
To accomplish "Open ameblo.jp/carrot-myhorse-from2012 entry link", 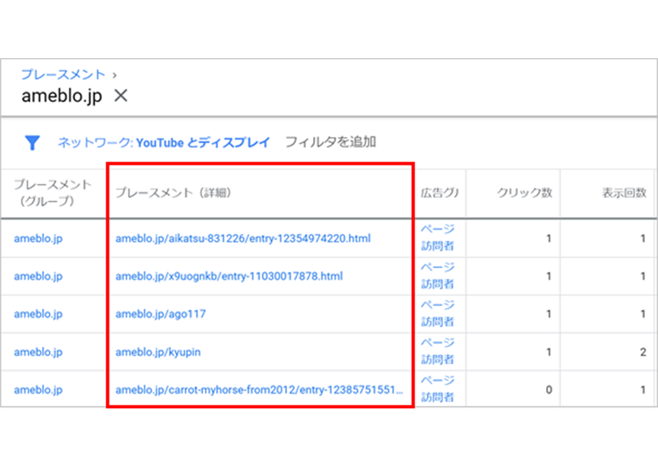I will click(x=259, y=390).
